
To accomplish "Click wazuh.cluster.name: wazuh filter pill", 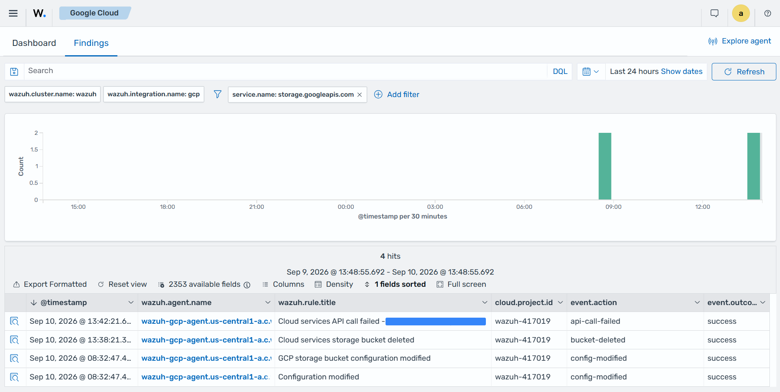I will (x=53, y=94).
